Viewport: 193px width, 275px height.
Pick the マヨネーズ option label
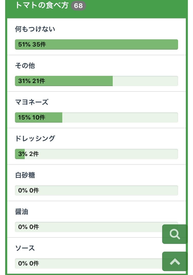point(32,102)
